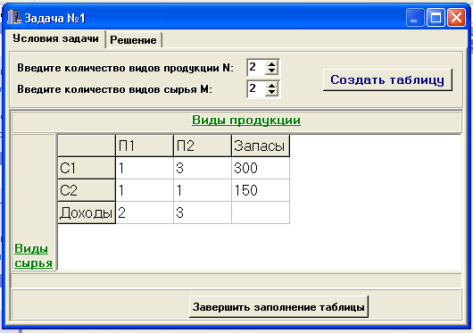Click cell С1 under П2 with value 3
This screenshot has width=473, height=333.
(203, 168)
